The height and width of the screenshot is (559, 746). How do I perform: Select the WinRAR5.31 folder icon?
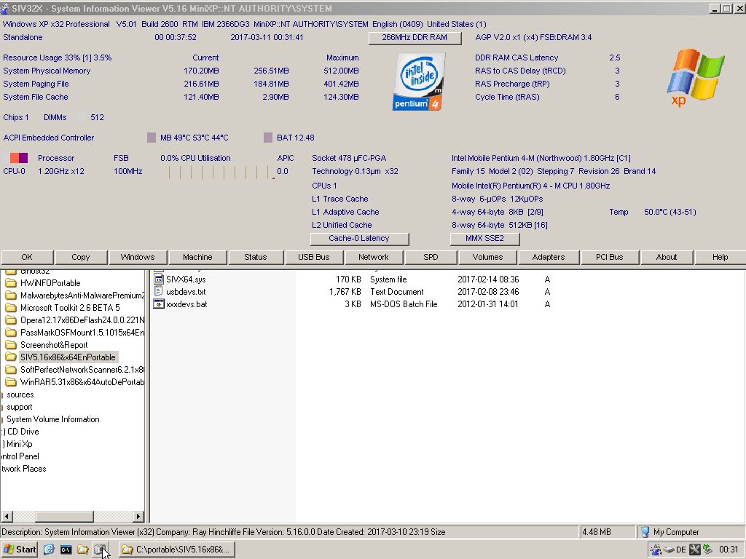coord(10,381)
